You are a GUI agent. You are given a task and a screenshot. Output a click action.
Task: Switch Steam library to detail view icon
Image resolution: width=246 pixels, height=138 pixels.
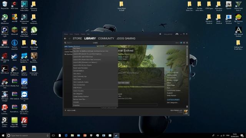coord(181,43)
